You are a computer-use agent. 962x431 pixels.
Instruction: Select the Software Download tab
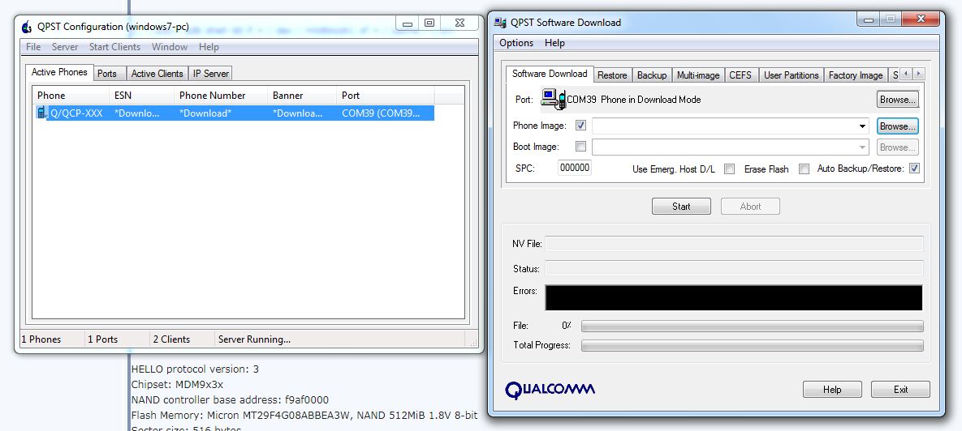(550, 74)
